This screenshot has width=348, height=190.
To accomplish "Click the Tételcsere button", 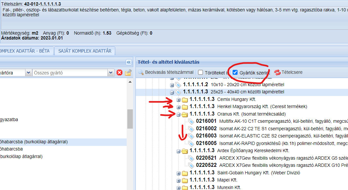I will coord(288,72).
